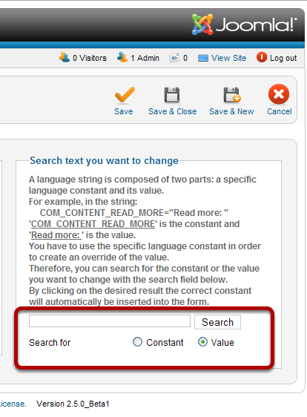Click the Log out link

283,58
